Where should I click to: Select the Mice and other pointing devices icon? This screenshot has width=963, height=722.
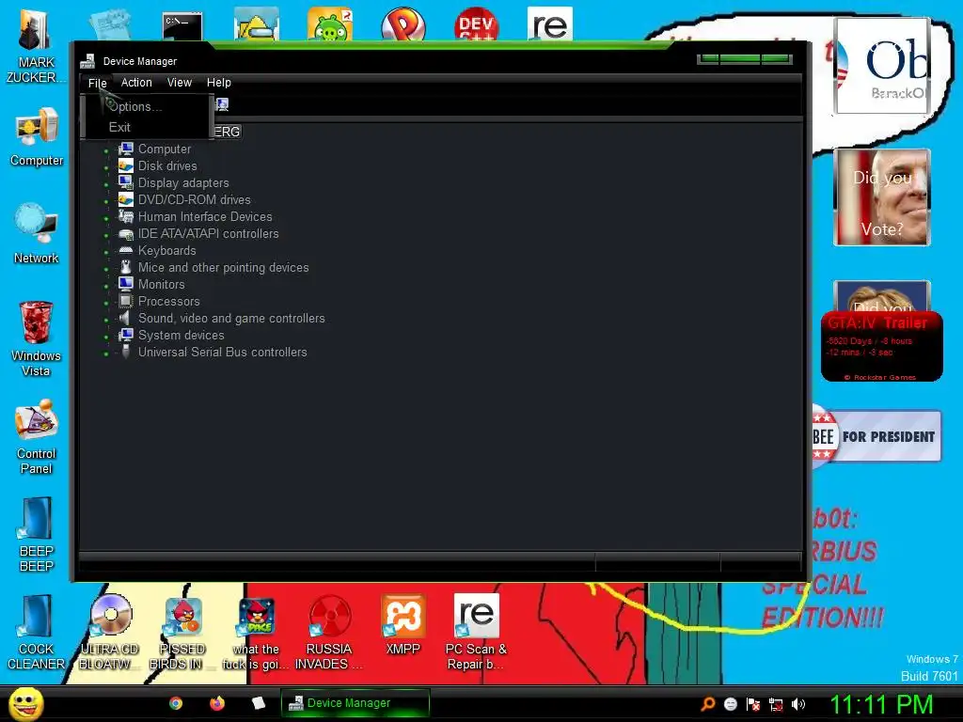(x=126, y=267)
